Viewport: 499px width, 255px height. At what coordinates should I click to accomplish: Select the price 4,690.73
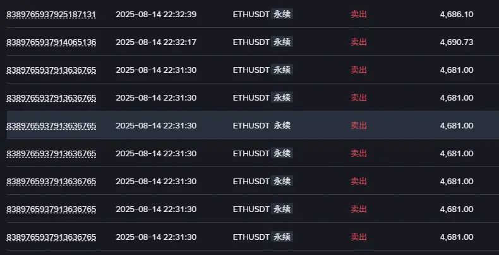pyautogui.click(x=457, y=42)
